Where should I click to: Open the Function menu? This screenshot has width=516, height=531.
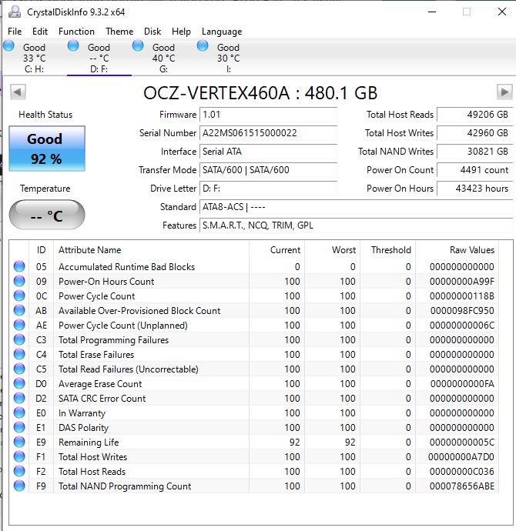pyautogui.click(x=76, y=32)
